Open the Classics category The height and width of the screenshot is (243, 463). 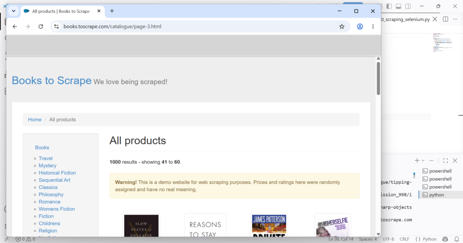pos(48,187)
